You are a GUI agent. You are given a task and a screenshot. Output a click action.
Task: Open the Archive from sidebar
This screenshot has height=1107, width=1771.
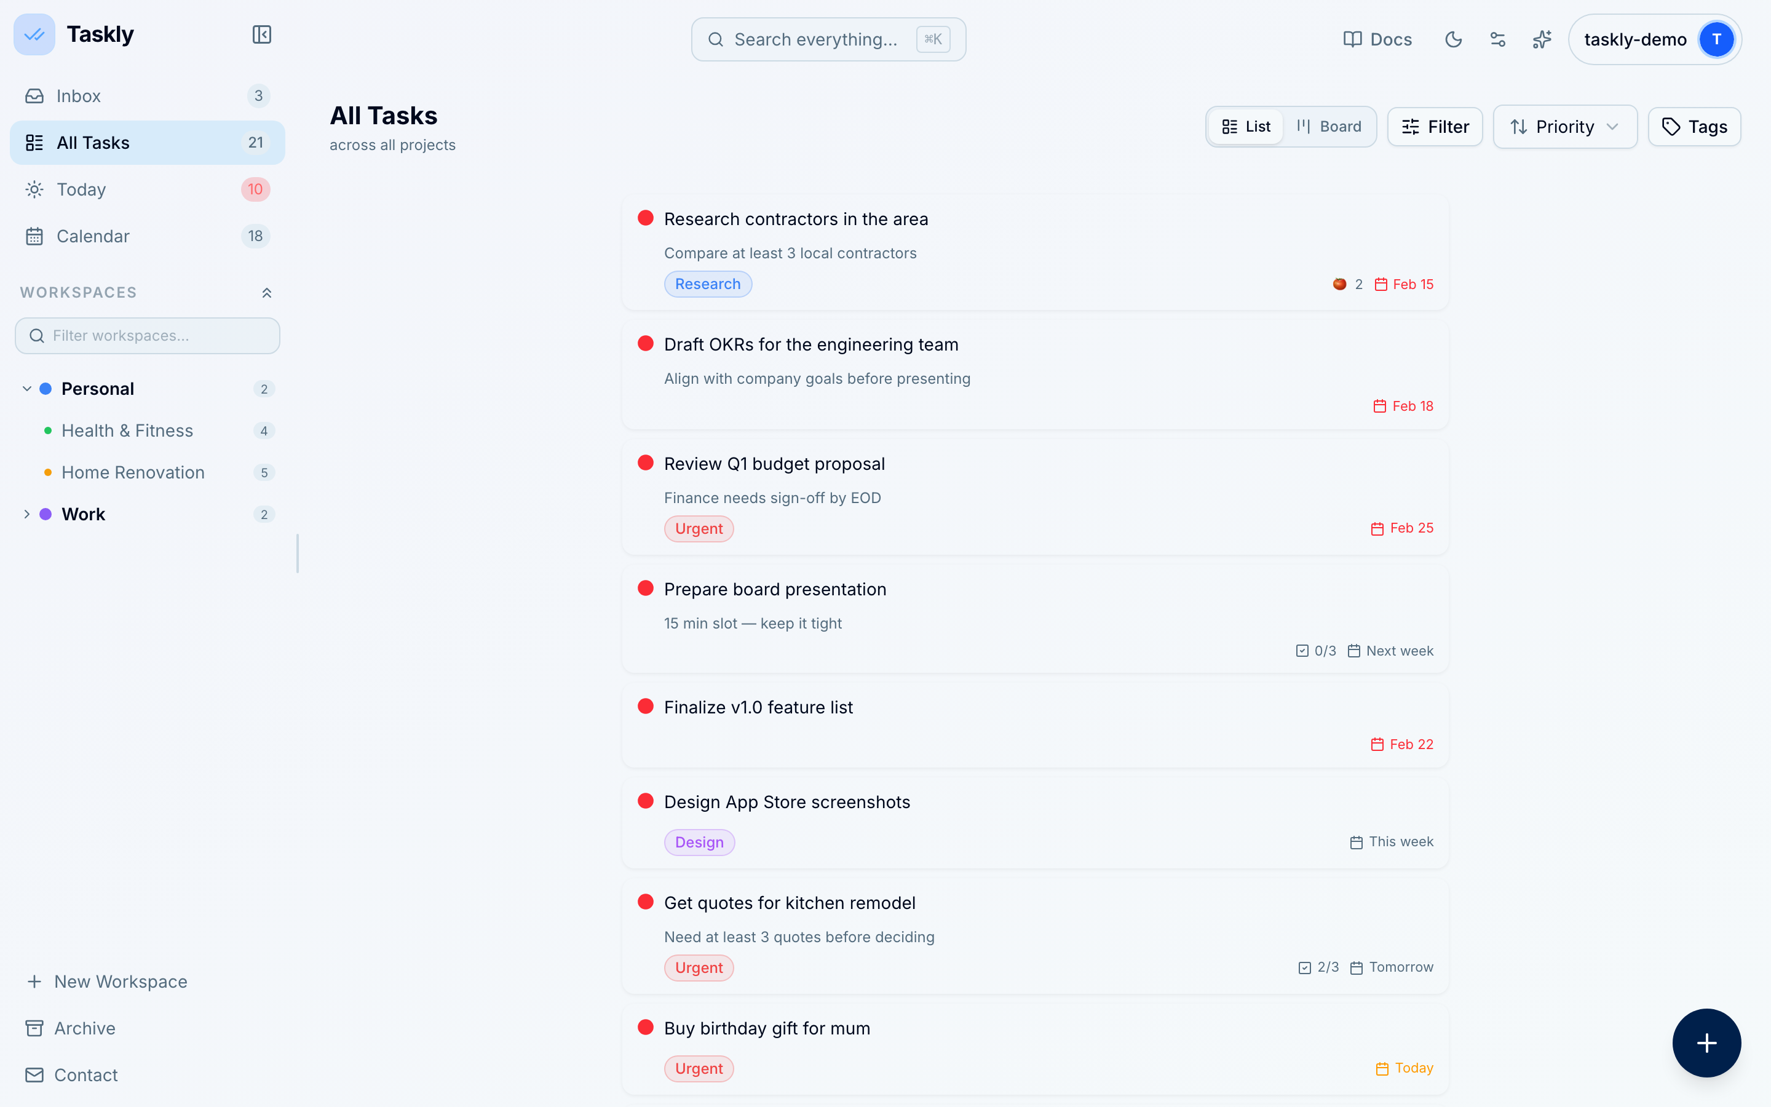[x=84, y=1028]
